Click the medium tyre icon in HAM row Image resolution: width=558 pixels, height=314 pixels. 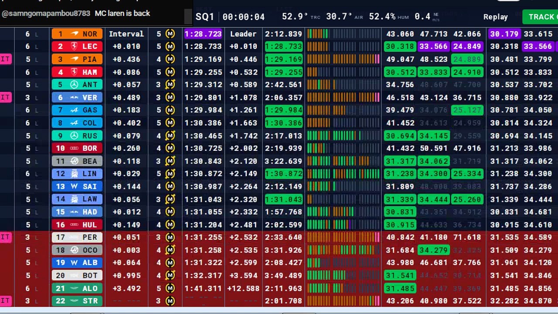pos(170,72)
